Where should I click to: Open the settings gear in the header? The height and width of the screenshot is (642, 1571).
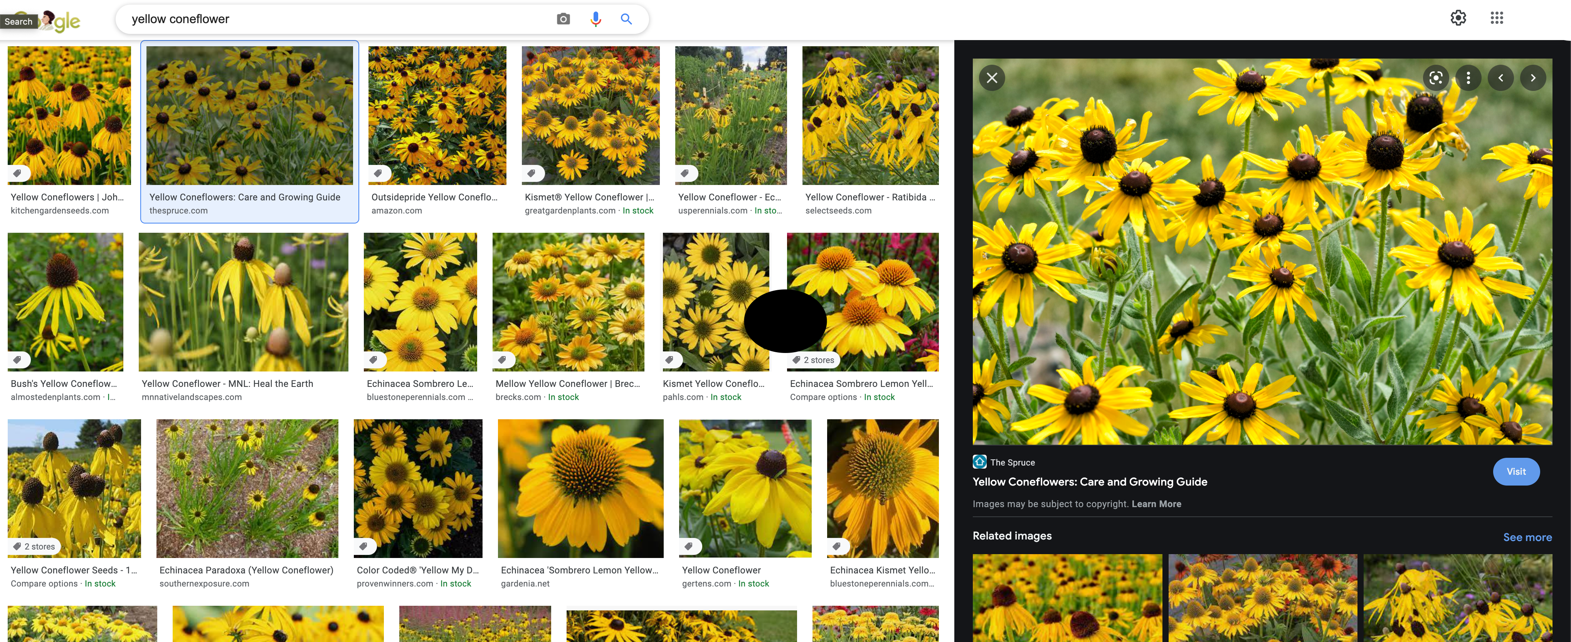[x=1458, y=18]
